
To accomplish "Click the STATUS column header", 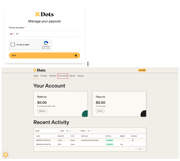I will (x=108, y=136).
